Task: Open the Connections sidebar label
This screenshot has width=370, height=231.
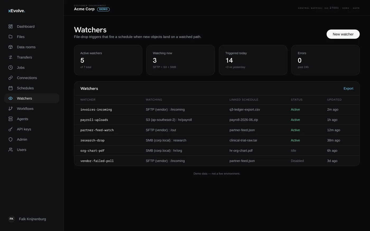Action: point(27,78)
